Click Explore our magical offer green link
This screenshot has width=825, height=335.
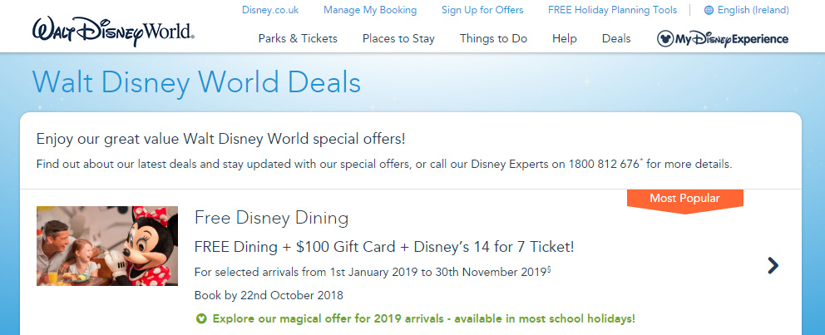(423, 318)
